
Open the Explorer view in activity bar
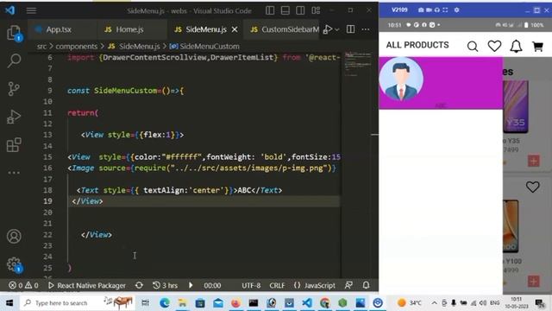[x=14, y=33]
